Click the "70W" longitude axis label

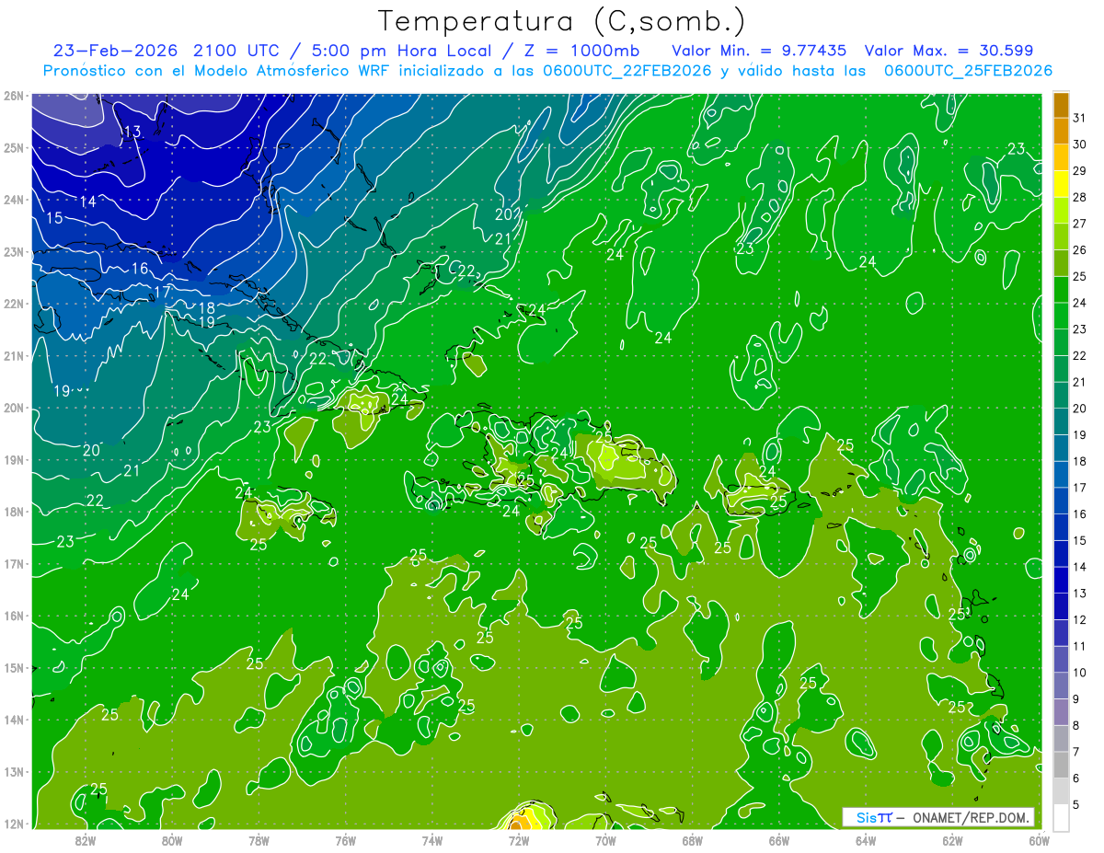605,839
